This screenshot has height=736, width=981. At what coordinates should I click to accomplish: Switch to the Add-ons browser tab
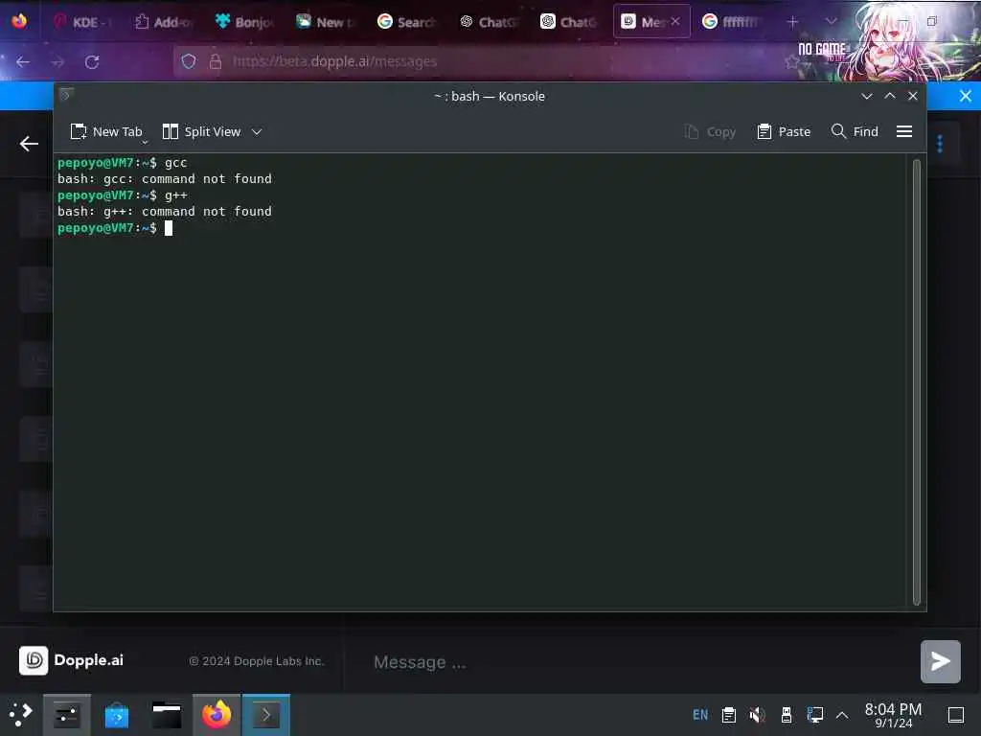pos(163,22)
